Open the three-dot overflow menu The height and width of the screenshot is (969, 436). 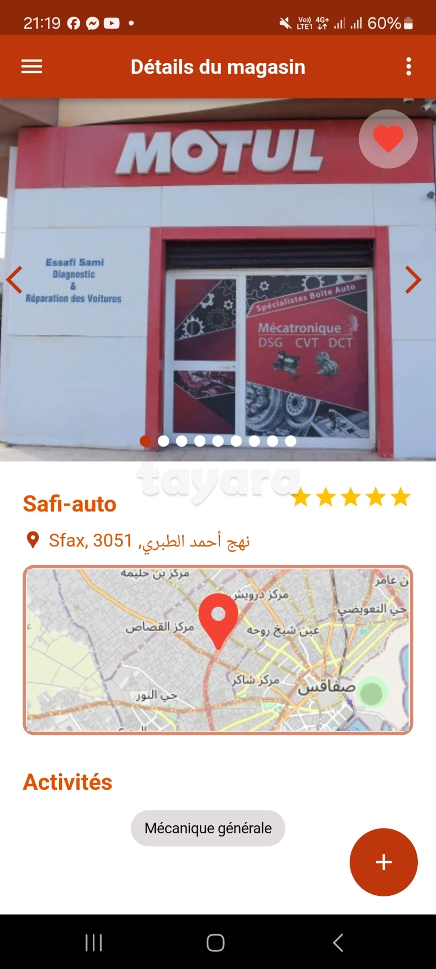tap(409, 67)
